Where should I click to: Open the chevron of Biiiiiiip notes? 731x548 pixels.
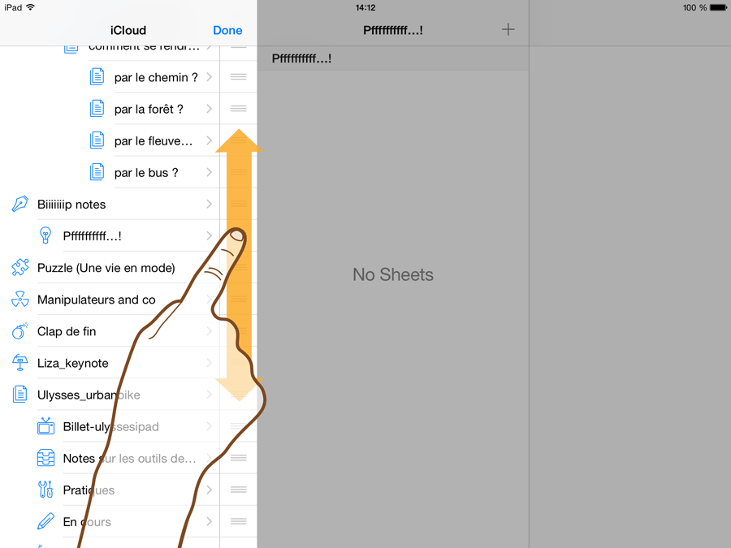tap(210, 204)
